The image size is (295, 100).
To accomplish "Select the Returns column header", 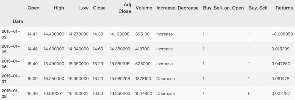I will tap(284, 8).
